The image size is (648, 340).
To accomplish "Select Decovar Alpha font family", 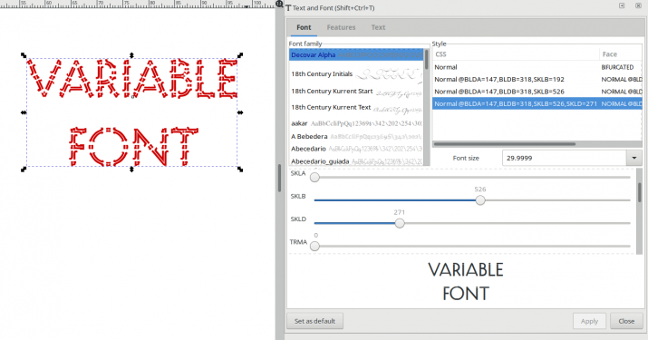I will pyautogui.click(x=356, y=55).
